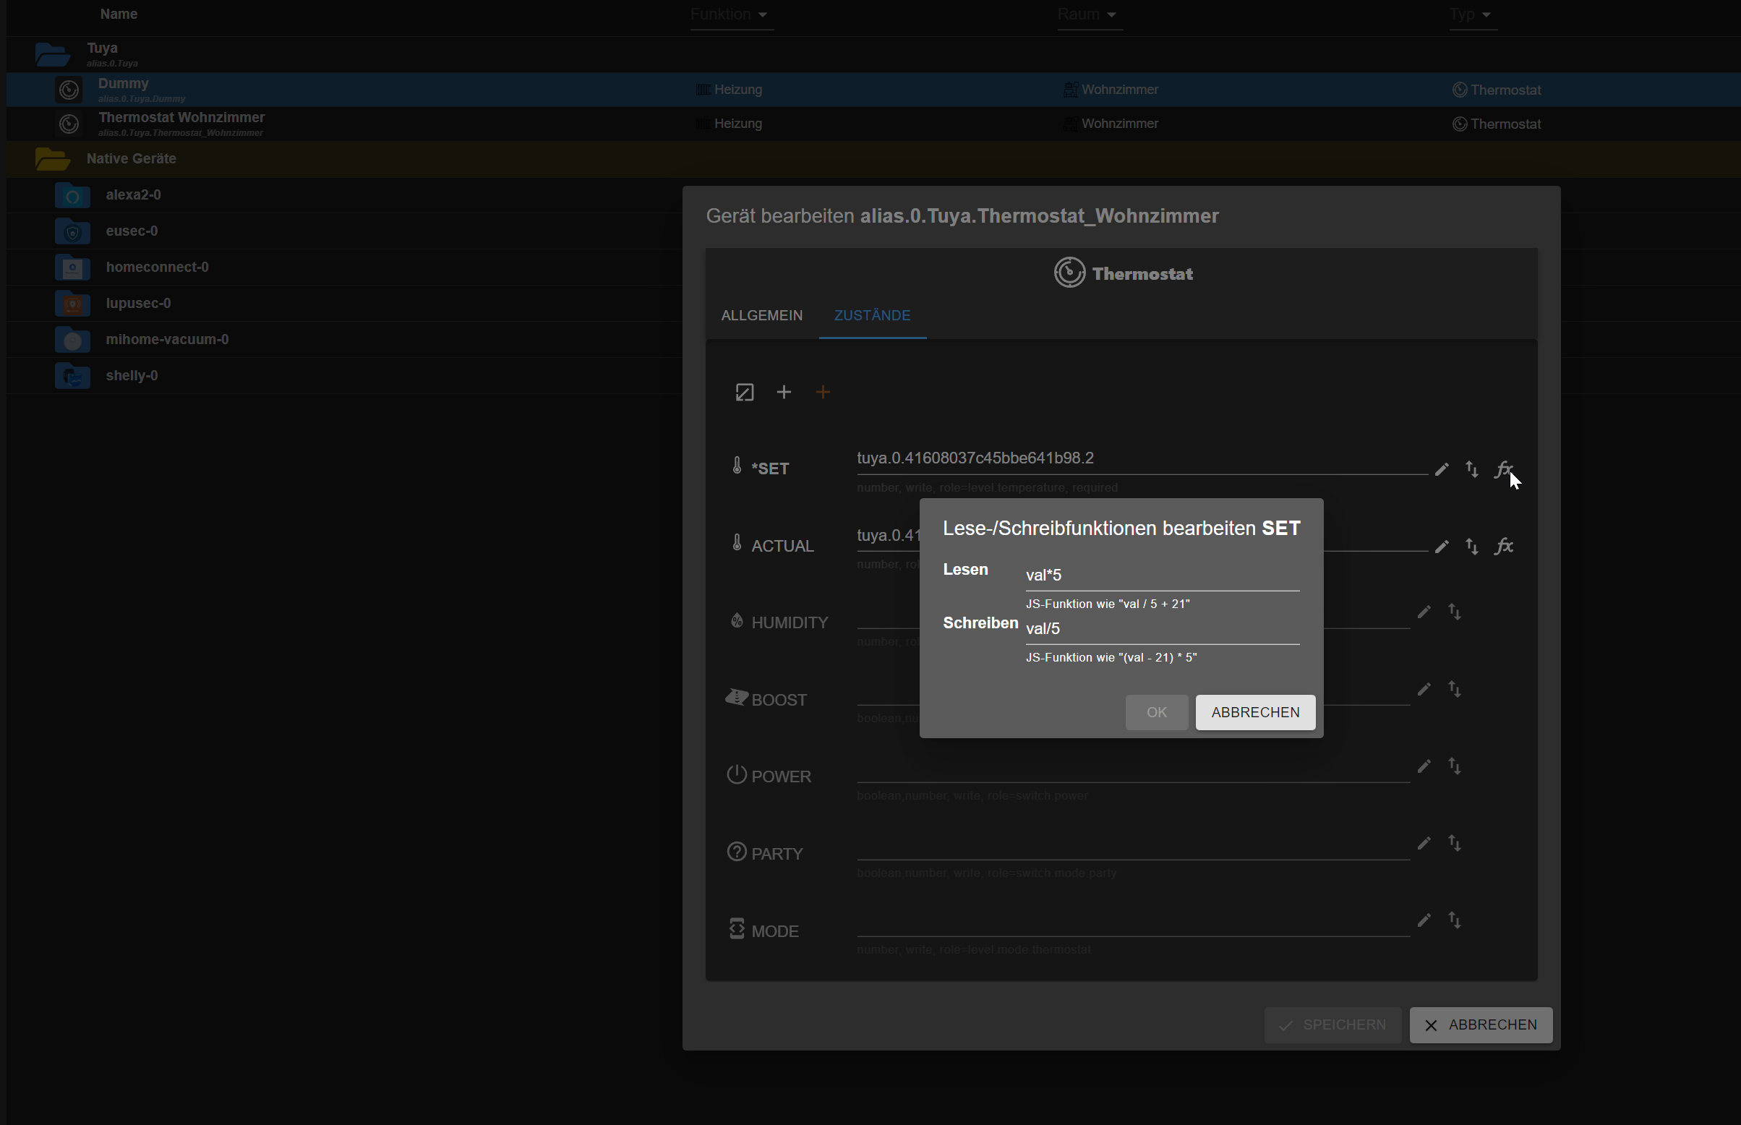Select the shelly-0 device entry
This screenshot has width=1741, height=1125.
pyautogui.click(x=132, y=375)
